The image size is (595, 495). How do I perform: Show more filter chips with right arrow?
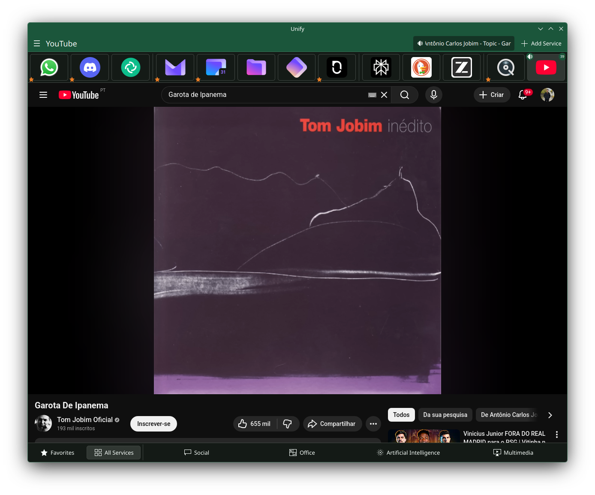[550, 415]
